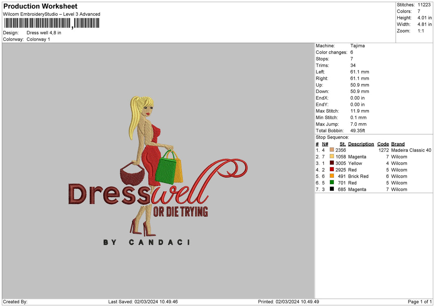Select the design name 'Dress well 4,8 in'

(44, 33)
